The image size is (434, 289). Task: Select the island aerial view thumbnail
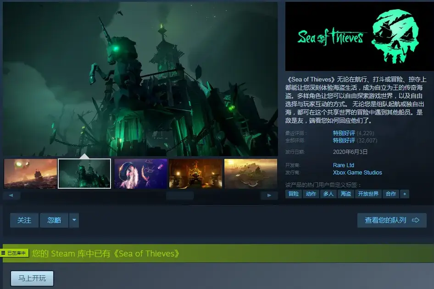coord(250,174)
